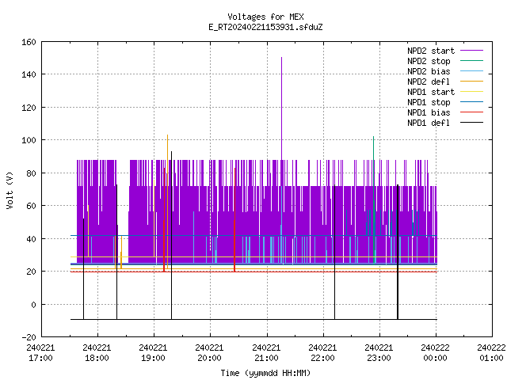507x380 pixels.
Task: Click the black spike tip at 93 V
Action: click(x=171, y=152)
